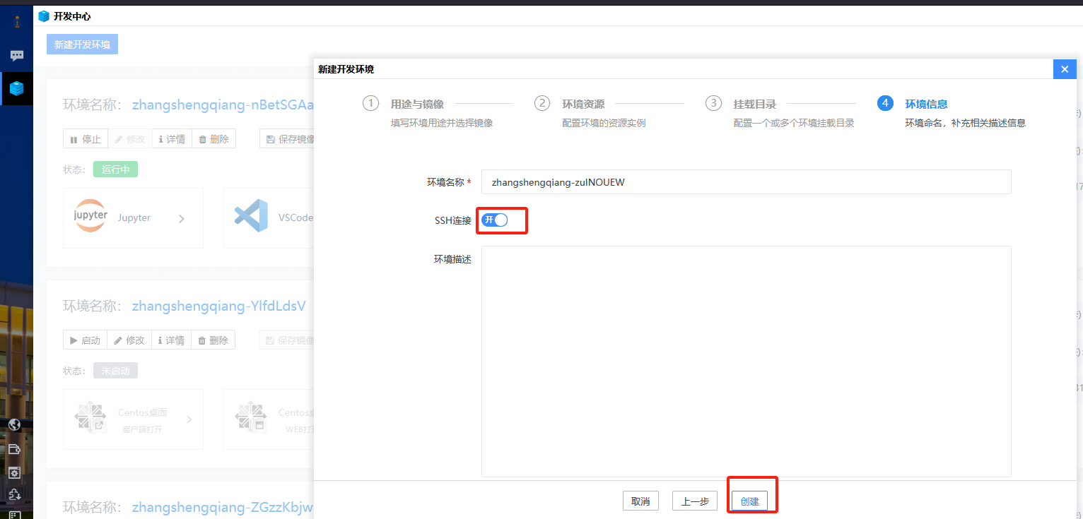Jump to step 3 挂载目录

(754, 104)
